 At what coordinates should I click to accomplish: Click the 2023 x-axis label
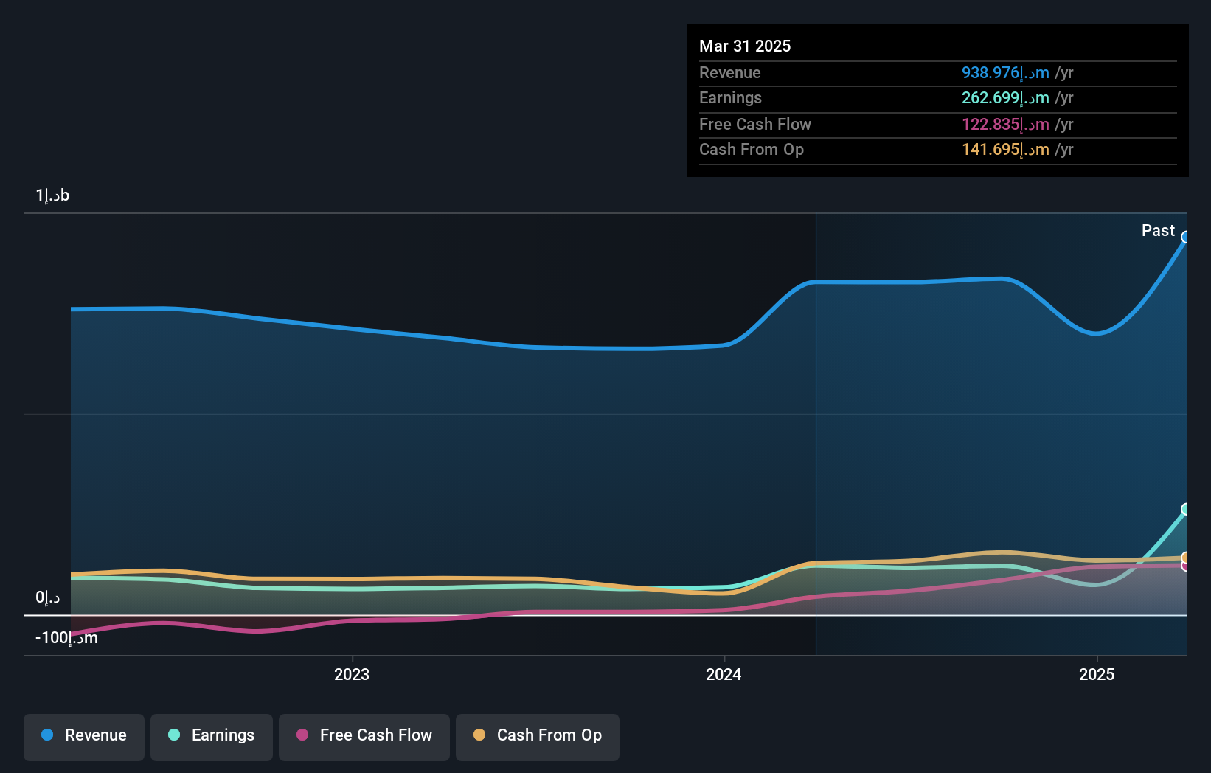(x=352, y=674)
